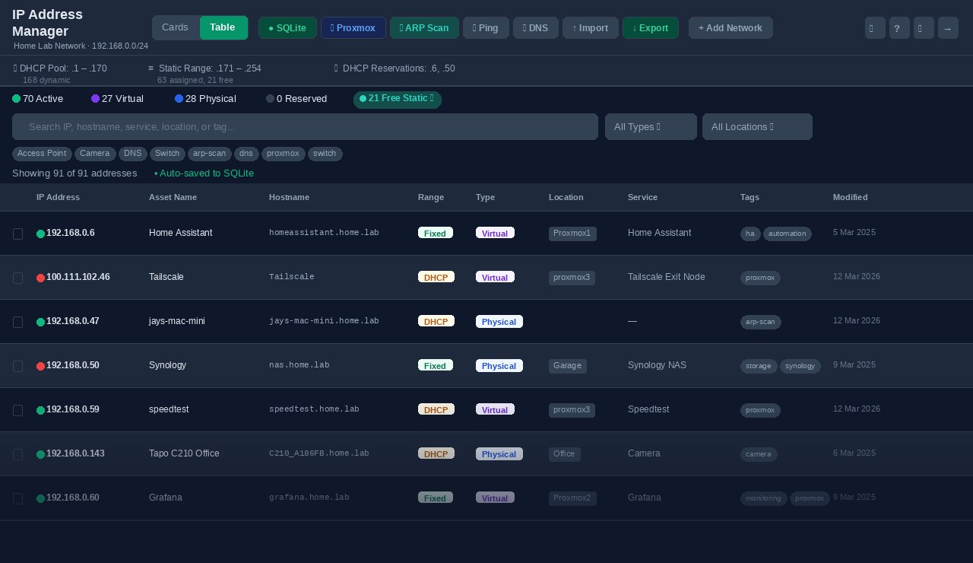
Task: Click the Import button
Action: click(x=590, y=27)
